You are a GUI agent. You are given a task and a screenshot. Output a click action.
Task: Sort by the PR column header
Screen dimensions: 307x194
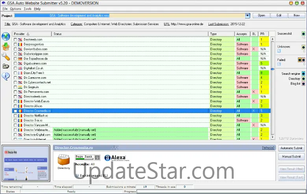(x=263, y=34)
